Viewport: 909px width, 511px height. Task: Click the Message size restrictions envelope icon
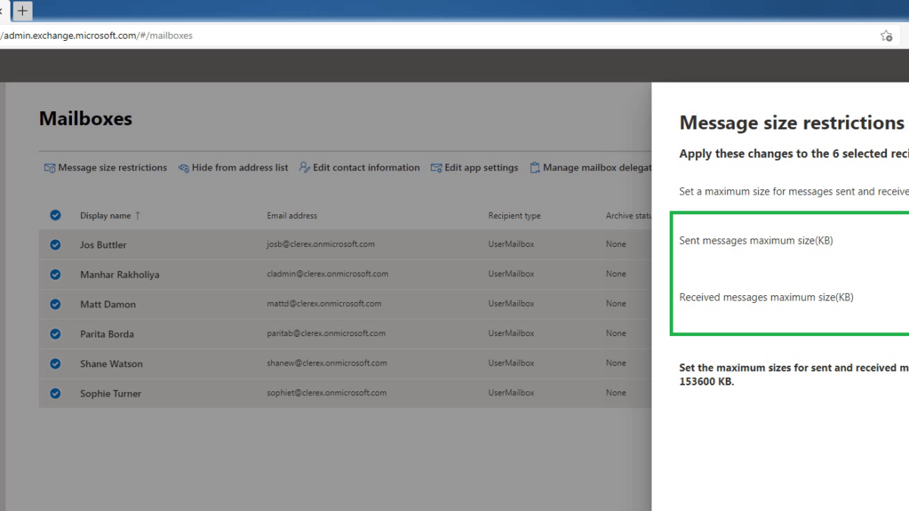pos(49,168)
